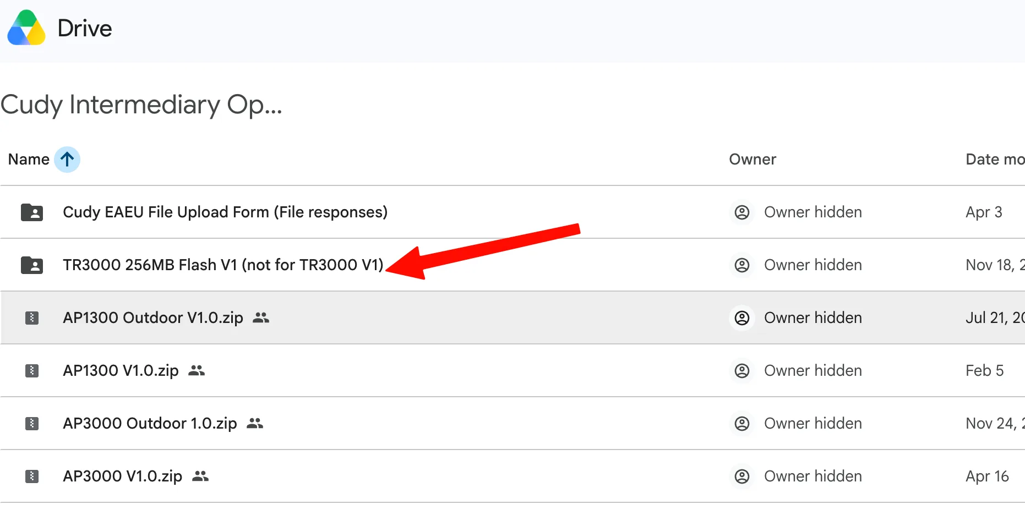The width and height of the screenshot is (1025, 515).
Task: Click the Drive title text
Action: pos(85,29)
